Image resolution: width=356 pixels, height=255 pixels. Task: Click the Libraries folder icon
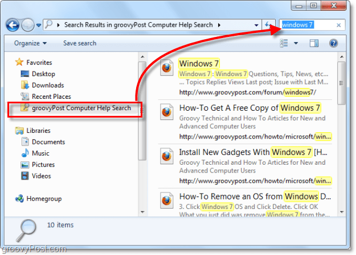click(19, 131)
